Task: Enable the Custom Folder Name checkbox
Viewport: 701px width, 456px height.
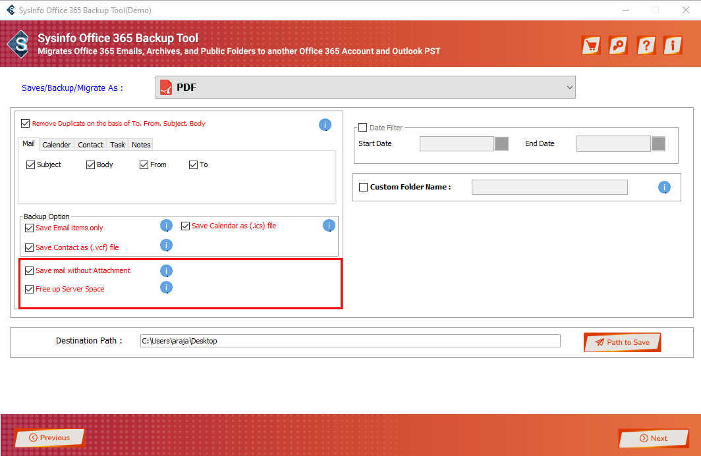Action: 364,187
